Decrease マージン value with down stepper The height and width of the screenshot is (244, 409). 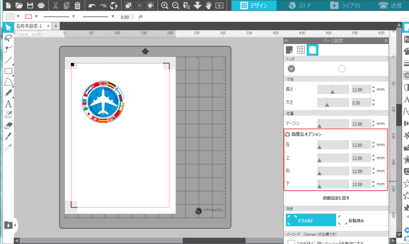tap(373, 125)
